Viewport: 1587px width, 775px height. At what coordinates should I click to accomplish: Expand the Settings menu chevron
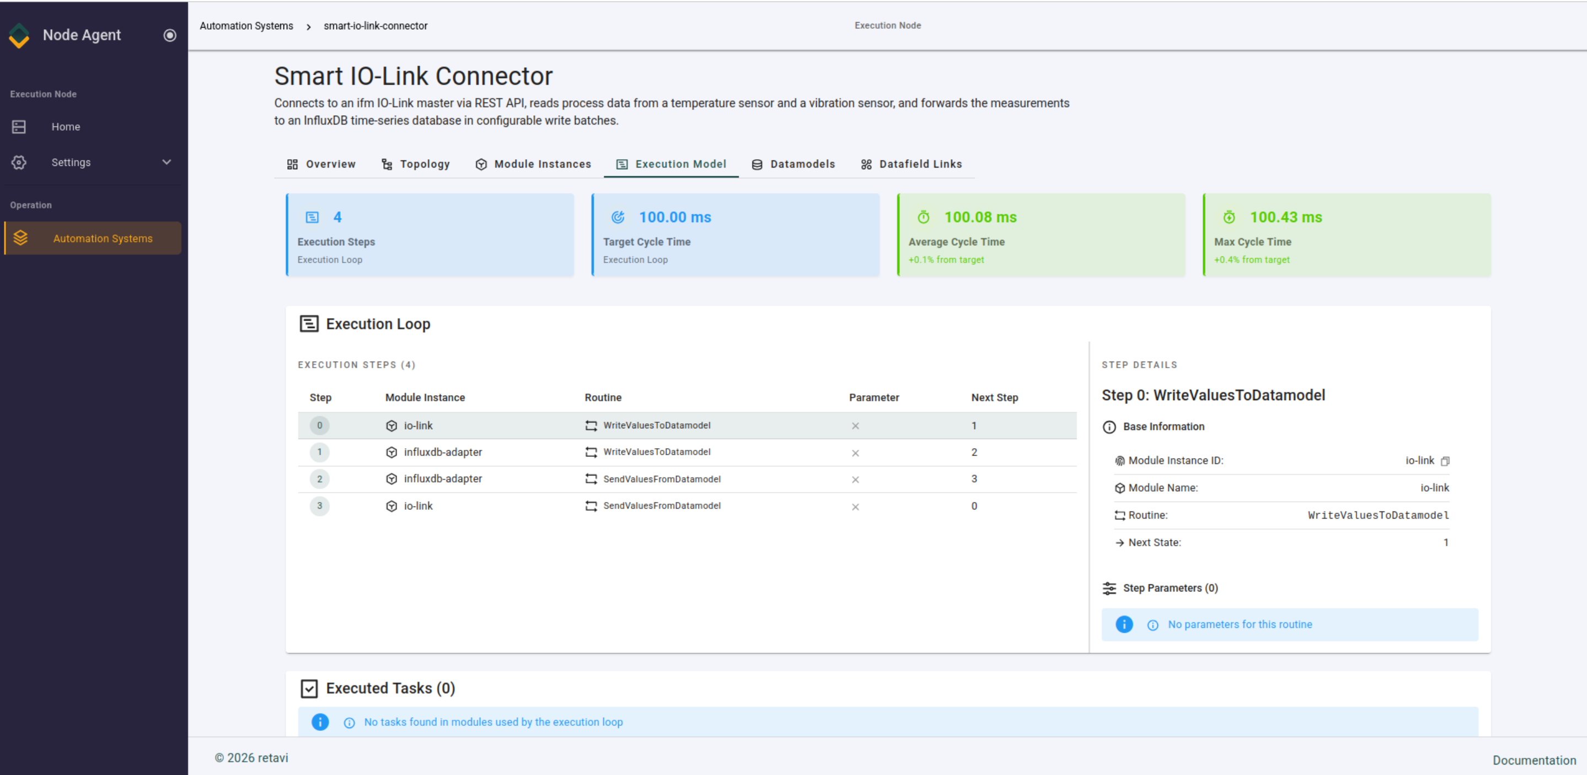167,162
